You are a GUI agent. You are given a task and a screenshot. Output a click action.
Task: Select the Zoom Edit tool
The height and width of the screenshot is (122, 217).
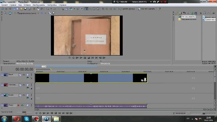[x=98, y=9]
